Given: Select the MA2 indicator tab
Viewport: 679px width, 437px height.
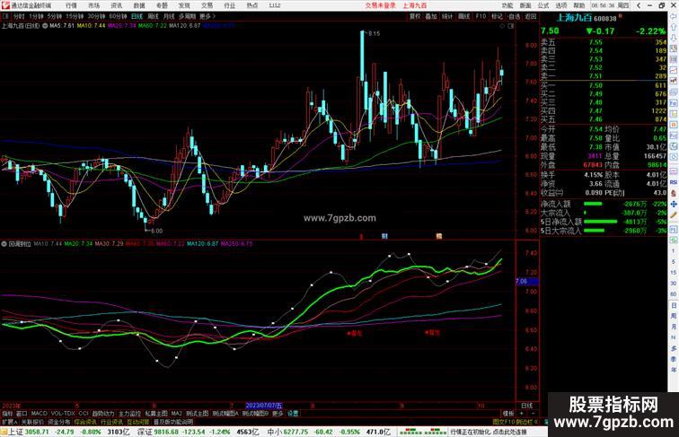Looking at the screenshot, I should pos(177,413).
